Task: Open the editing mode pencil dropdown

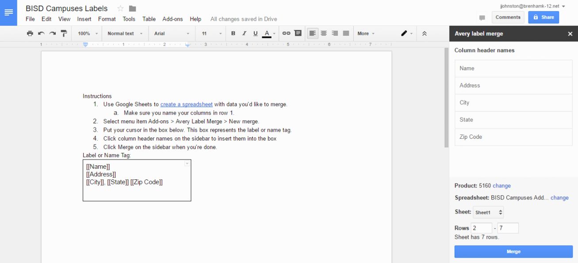Action: tap(406, 33)
